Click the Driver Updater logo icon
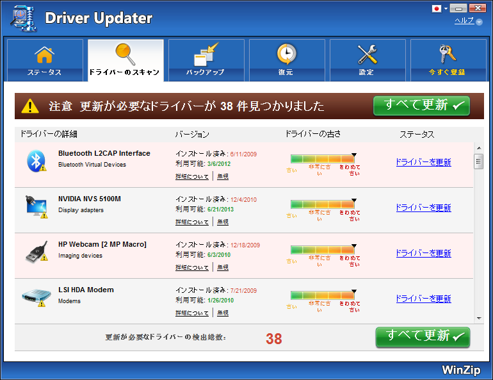 [x=24, y=18]
